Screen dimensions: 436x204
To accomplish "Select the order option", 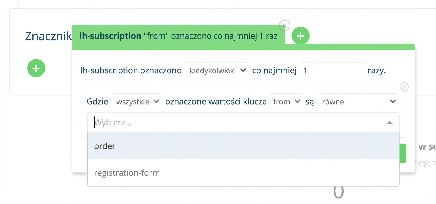I will tap(244, 146).
